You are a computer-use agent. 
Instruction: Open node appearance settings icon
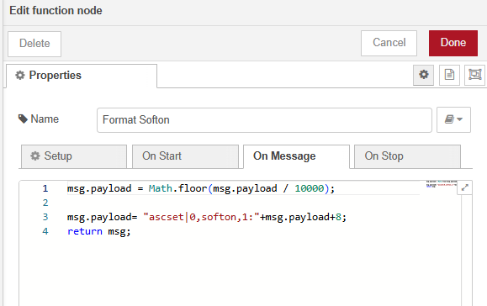pyautogui.click(x=474, y=75)
